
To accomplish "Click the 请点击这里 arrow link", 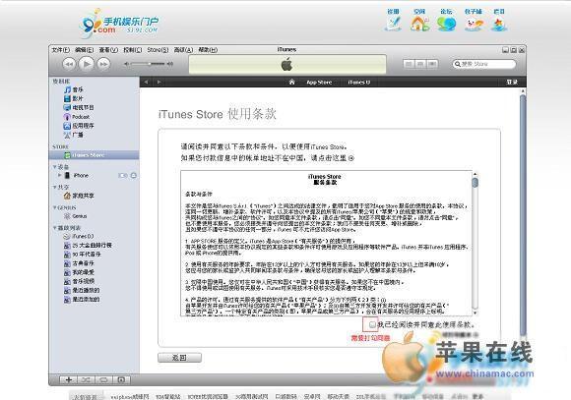I will [x=351, y=158].
